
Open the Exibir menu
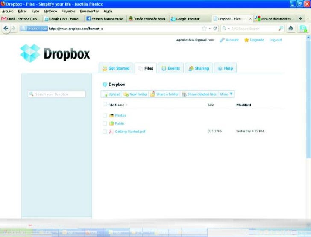35,11
